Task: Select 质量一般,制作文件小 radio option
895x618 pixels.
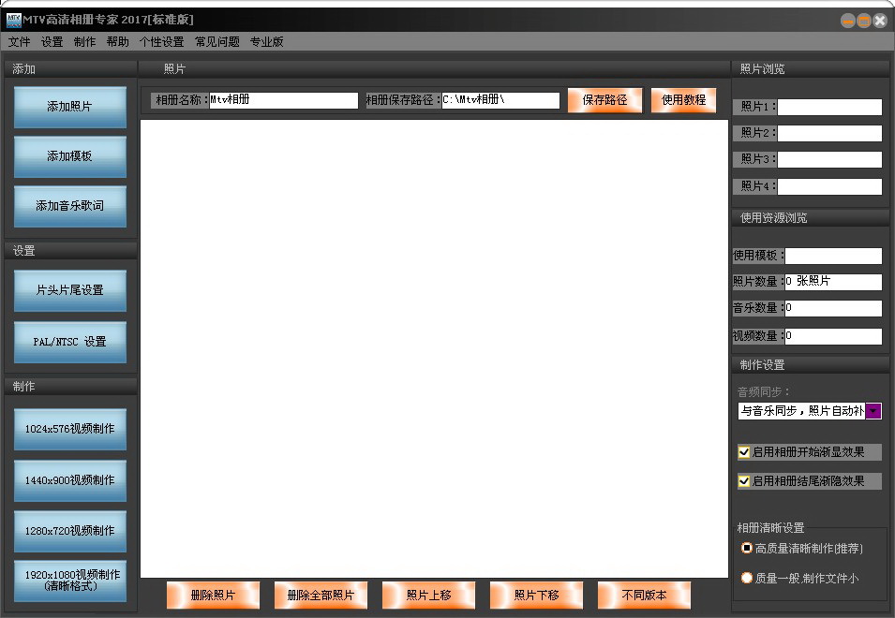Action: click(747, 578)
